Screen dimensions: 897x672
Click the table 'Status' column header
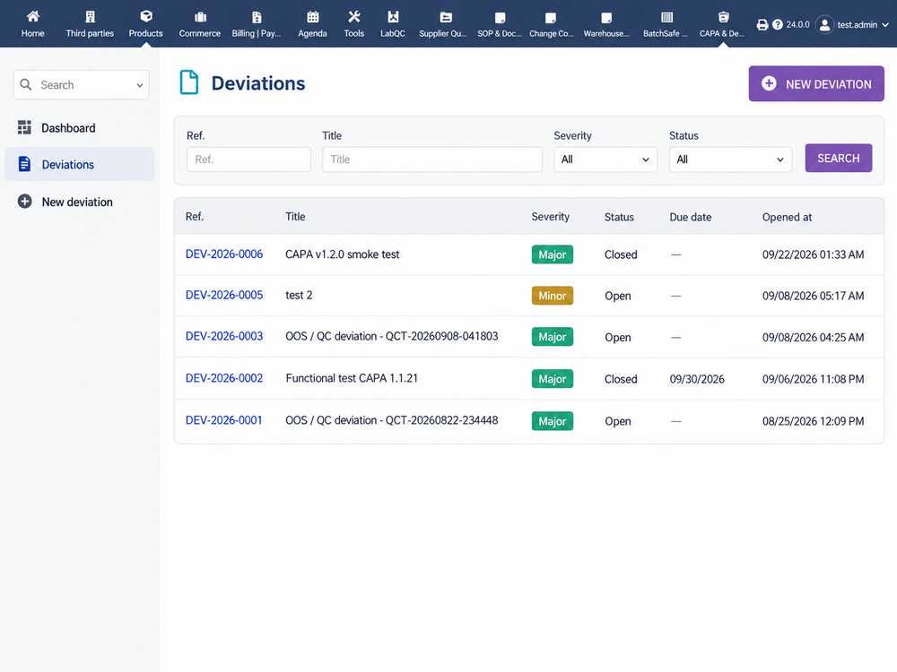point(619,217)
